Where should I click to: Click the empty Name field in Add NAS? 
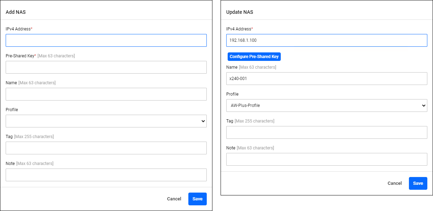click(106, 94)
